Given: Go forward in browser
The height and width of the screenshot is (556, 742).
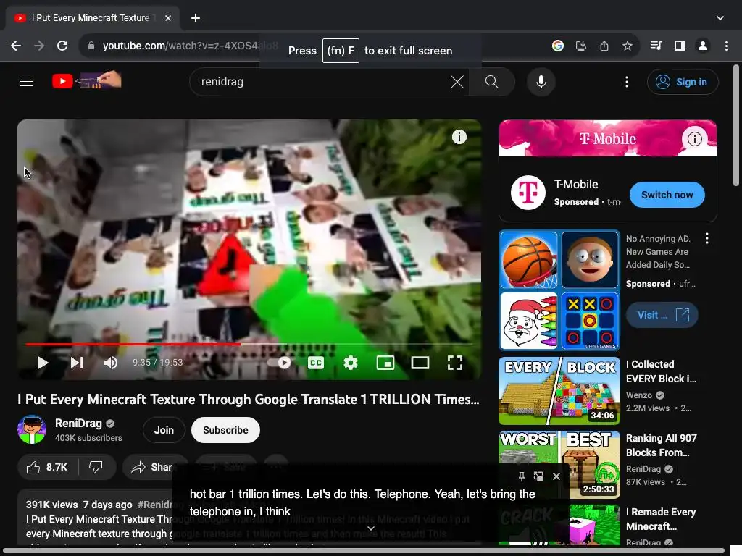Looking at the screenshot, I should [x=39, y=46].
